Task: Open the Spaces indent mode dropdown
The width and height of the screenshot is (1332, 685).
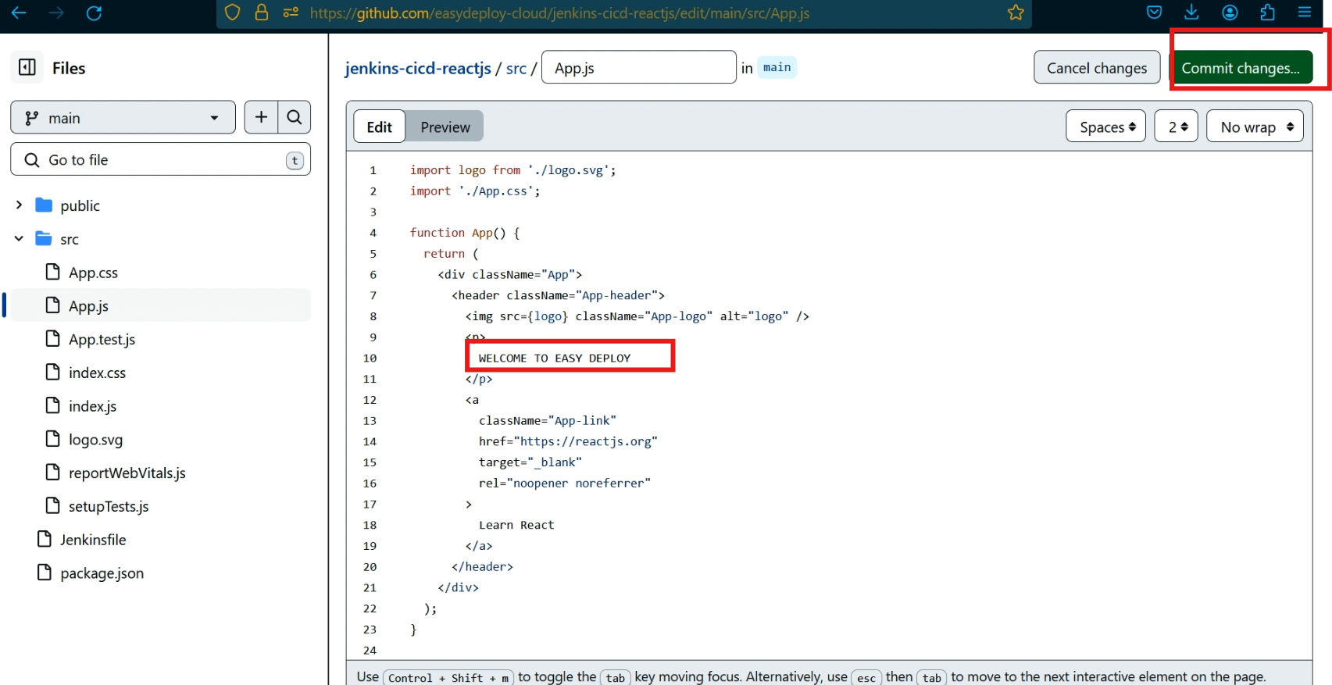Action: pos(1105,127)
